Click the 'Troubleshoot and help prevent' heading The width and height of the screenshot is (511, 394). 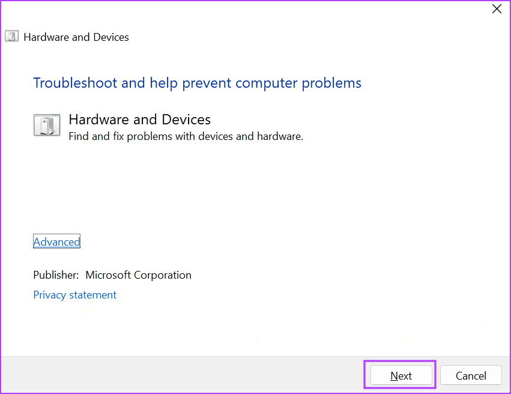tap(197, 83)
